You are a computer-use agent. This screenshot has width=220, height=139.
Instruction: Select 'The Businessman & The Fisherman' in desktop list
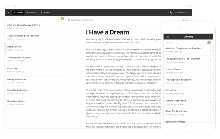coord(35,37)
